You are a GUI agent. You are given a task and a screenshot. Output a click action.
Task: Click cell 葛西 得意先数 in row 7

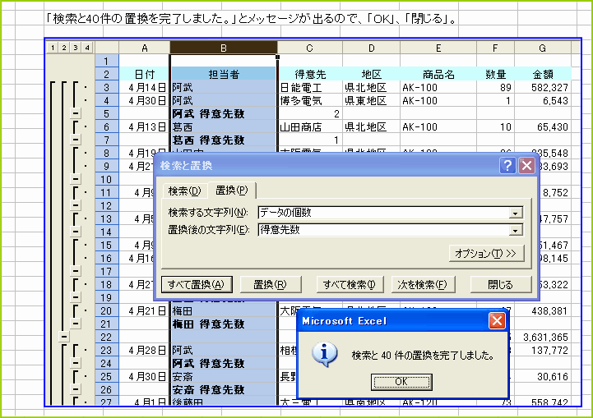click(x=224, y=140)
